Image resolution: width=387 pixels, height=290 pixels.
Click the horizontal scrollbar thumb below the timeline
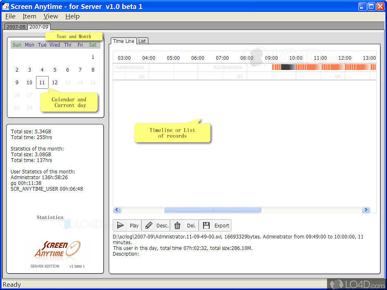(213, 209)
